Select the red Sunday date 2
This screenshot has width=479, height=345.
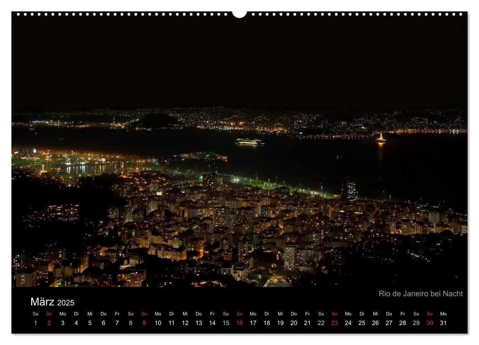click(x=49, y=323)
